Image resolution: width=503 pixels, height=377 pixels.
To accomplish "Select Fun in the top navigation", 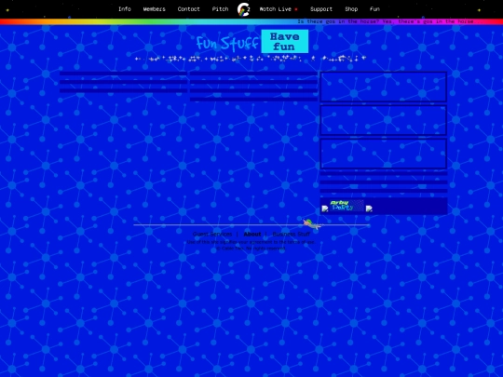I will coord(374,9).
